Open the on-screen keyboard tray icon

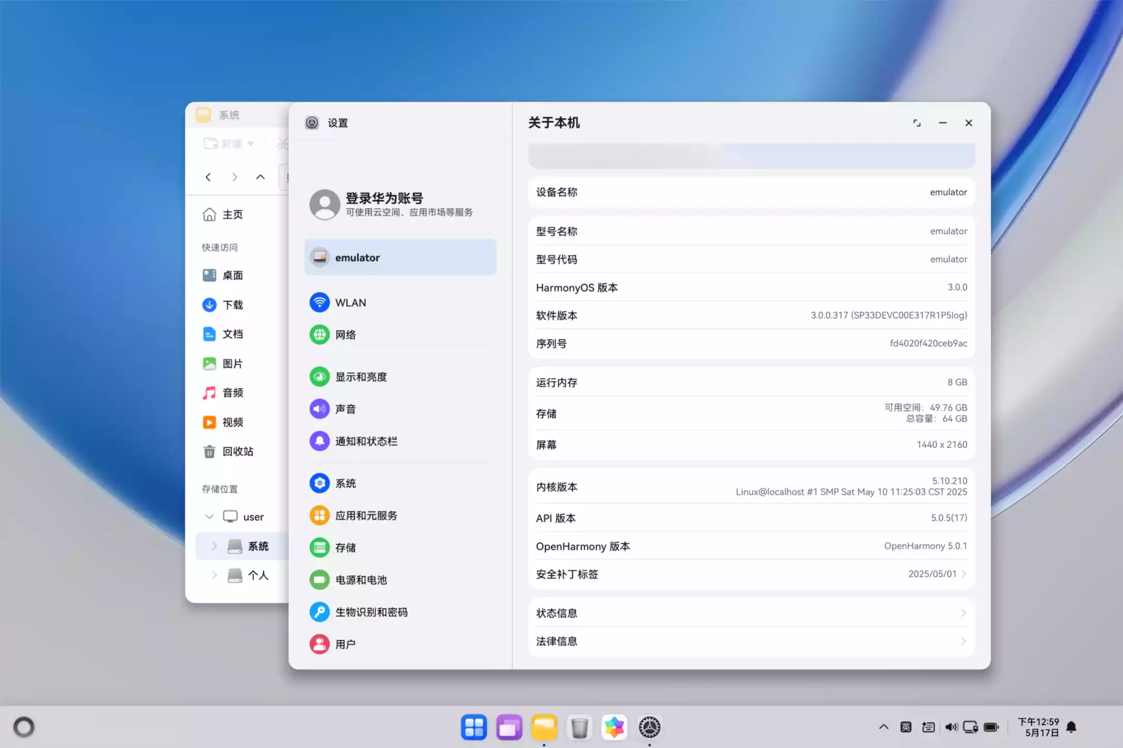click(x=928, y=727)
